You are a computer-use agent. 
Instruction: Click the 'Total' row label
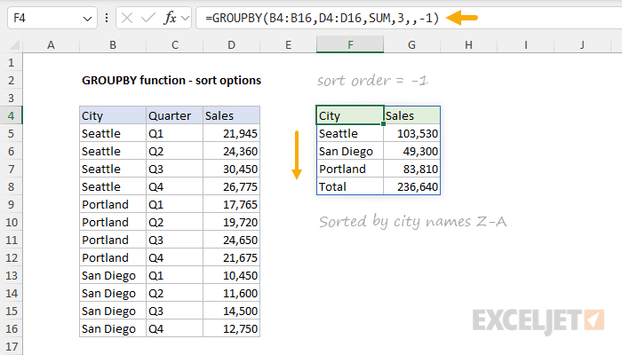click(350, 186)
